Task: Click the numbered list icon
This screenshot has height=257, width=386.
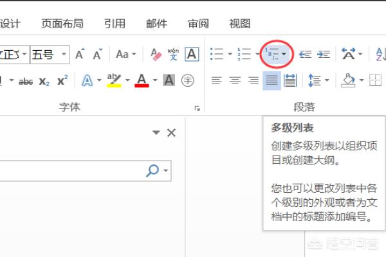Action: tap(244, 55)
